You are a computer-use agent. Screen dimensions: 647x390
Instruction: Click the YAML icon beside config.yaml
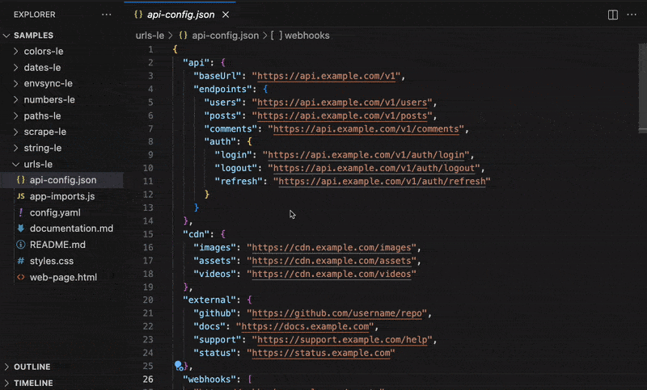click(x=21, y=212)
